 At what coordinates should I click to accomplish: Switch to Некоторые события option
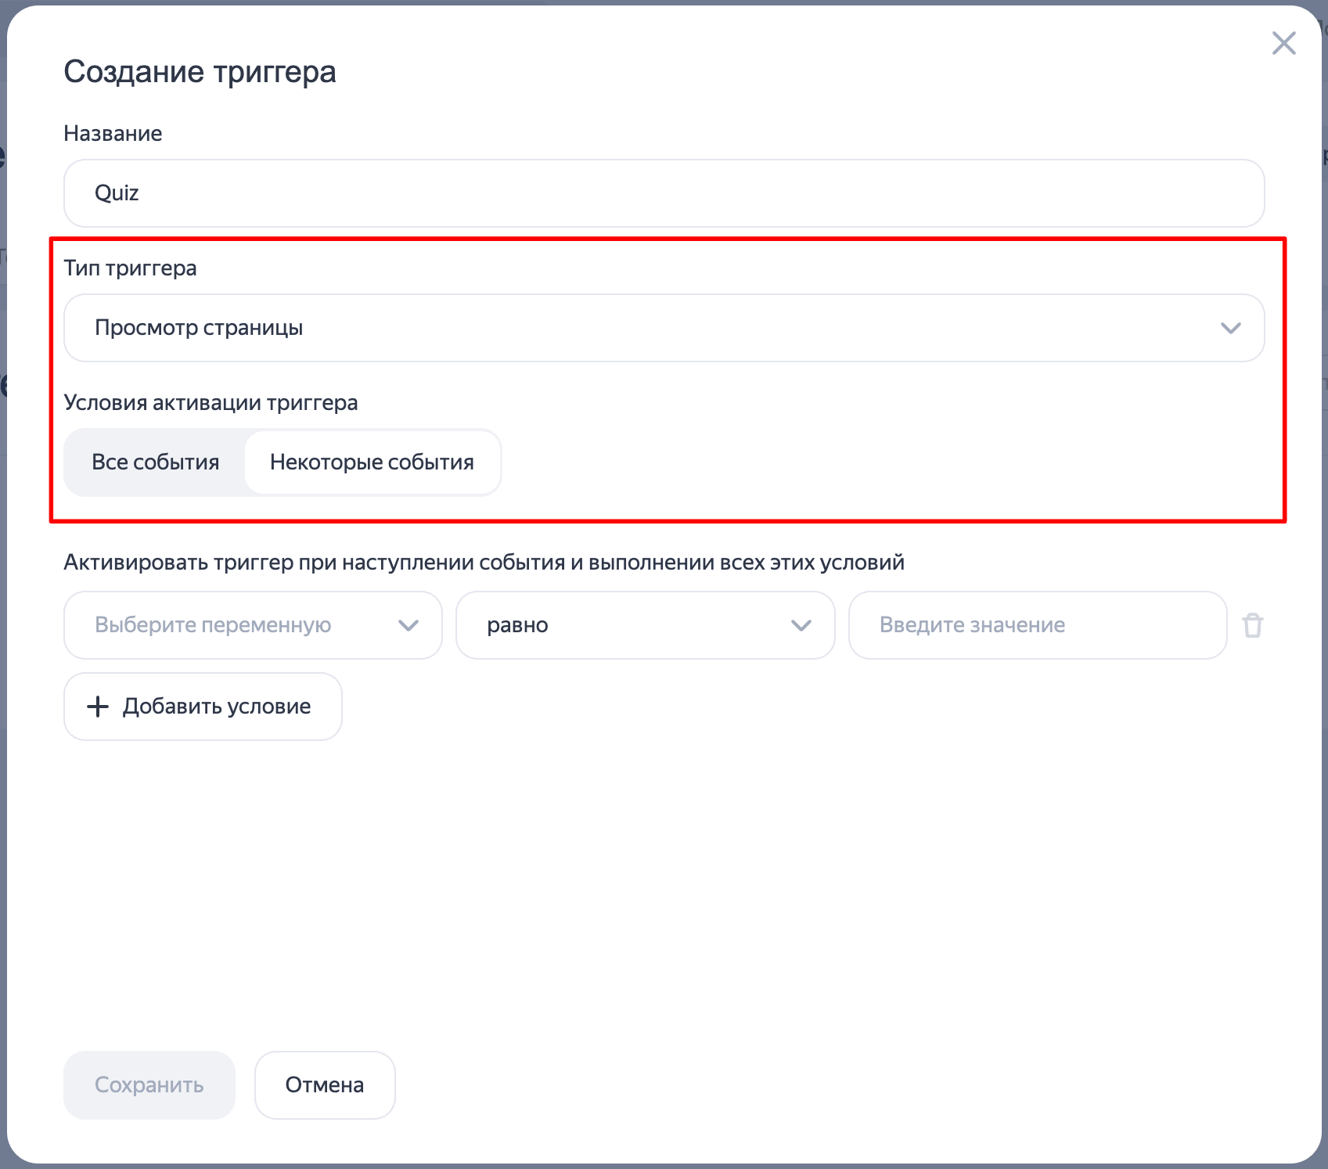[372, 462]
